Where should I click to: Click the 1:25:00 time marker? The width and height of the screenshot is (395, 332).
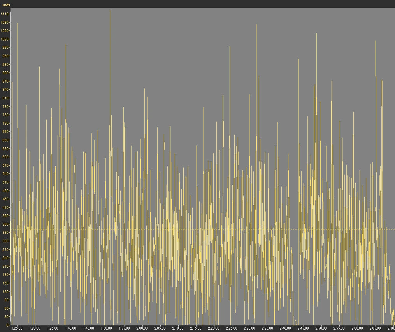tap(17, 328)
